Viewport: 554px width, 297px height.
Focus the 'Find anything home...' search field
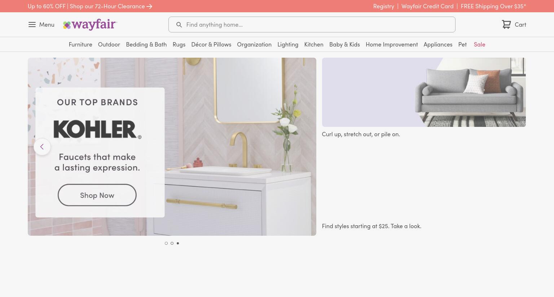point(312,25)
